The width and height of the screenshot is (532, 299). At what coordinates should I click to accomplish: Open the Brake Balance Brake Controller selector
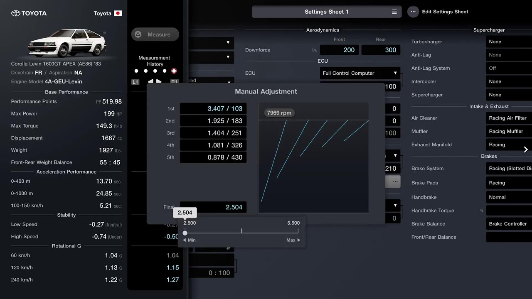click(509, 224)
